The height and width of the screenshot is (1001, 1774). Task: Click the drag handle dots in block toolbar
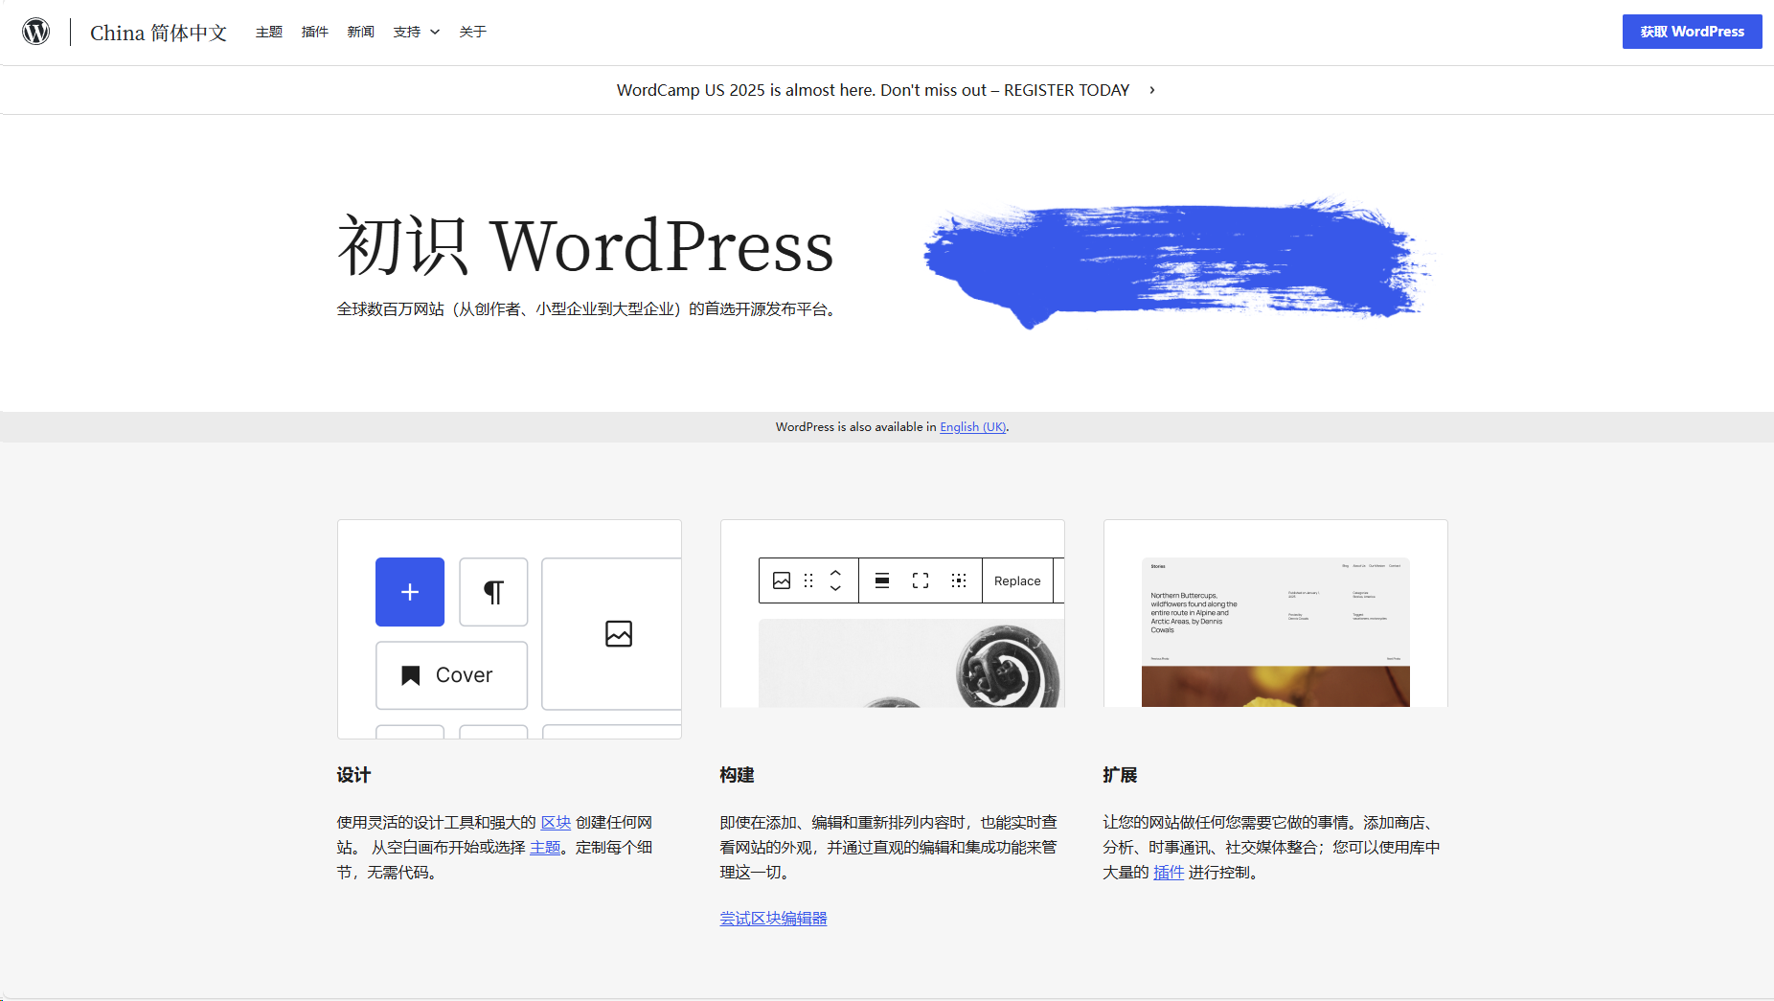[808, 580]
